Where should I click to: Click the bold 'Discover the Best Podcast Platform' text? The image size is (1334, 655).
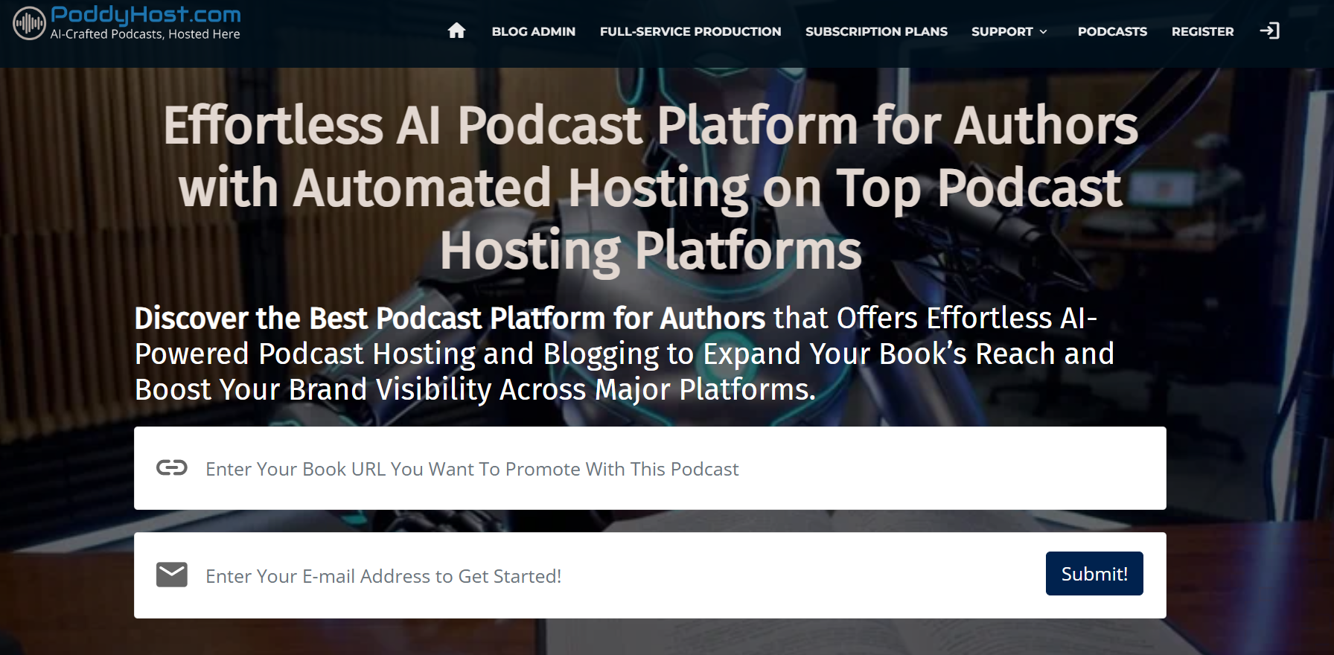pos(450,319)
